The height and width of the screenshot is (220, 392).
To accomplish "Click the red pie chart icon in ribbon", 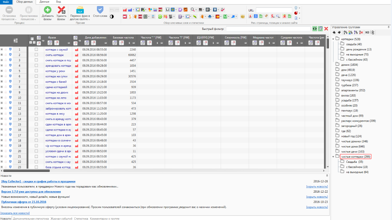I will coord(296,13).
